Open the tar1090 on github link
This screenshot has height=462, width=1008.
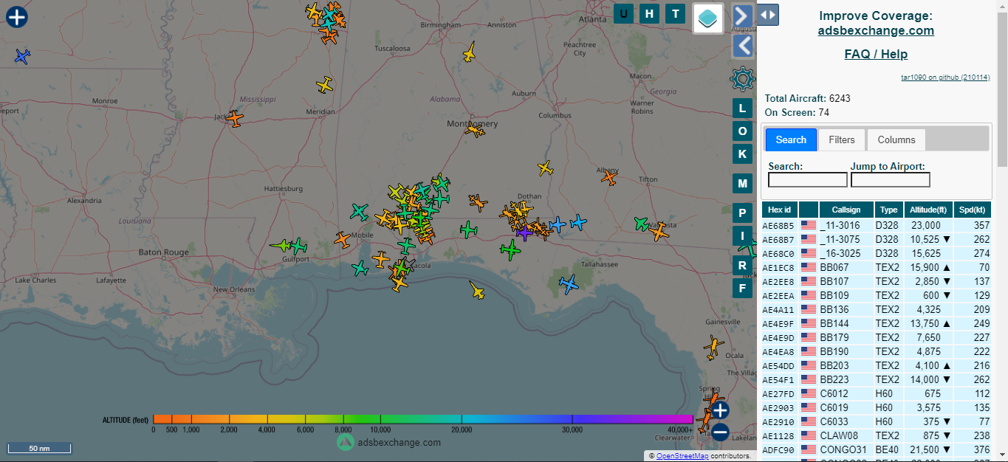(945, 77)
